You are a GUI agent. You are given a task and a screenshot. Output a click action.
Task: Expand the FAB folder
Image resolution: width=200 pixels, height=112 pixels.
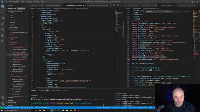[12, 40]
